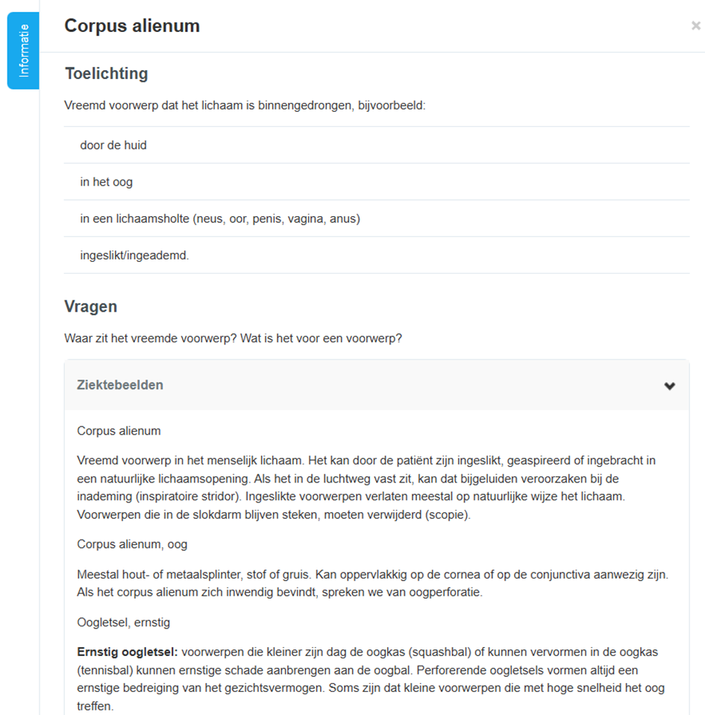Choose the 'ingeslikt/ingeademd.' list item
The height and width of the screenshot is (715, 705).
pyautogui.click(x=134, y=255)
